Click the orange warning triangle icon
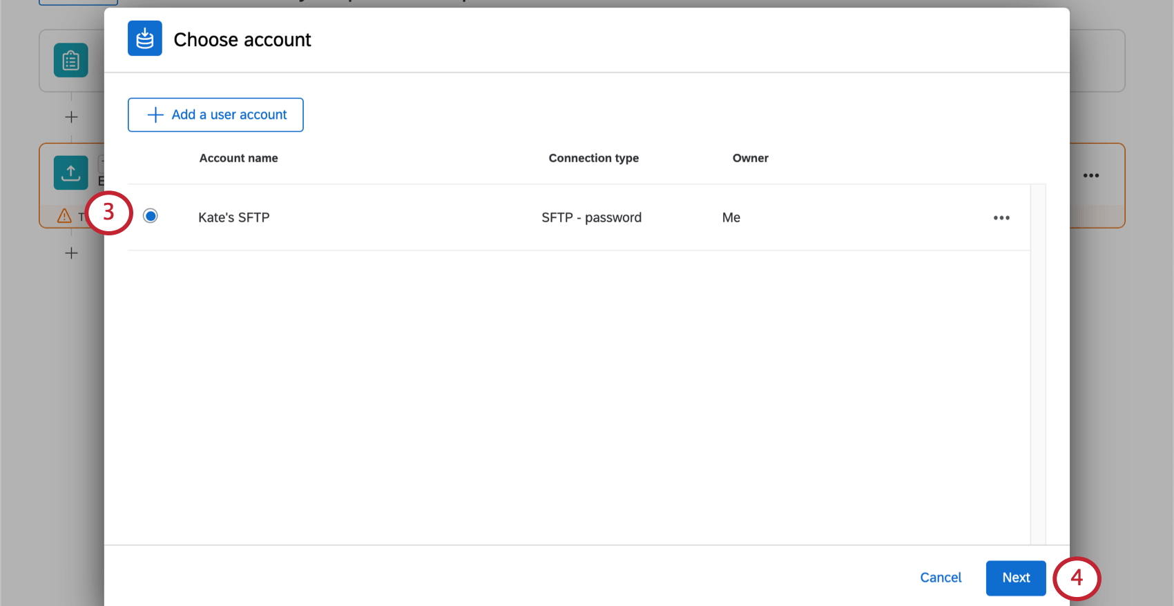Screen dimensions: 1174x606 [x=64, y=216]
